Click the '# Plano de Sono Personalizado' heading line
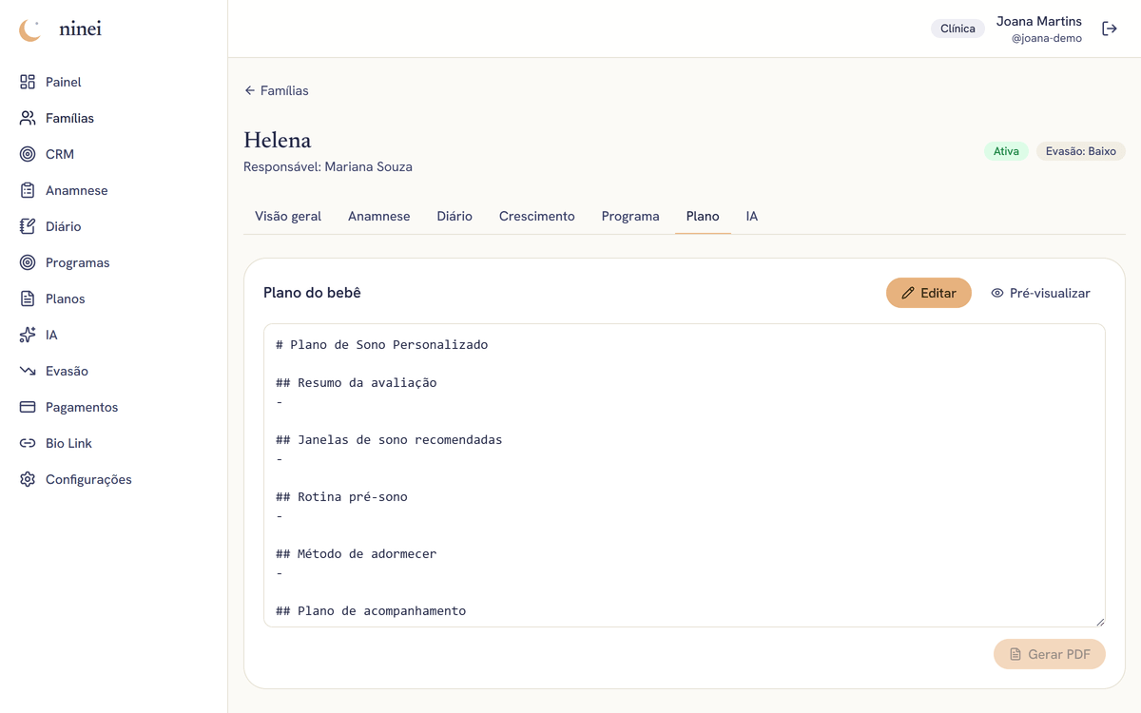1141x713 pixels. tap(382, 344)
